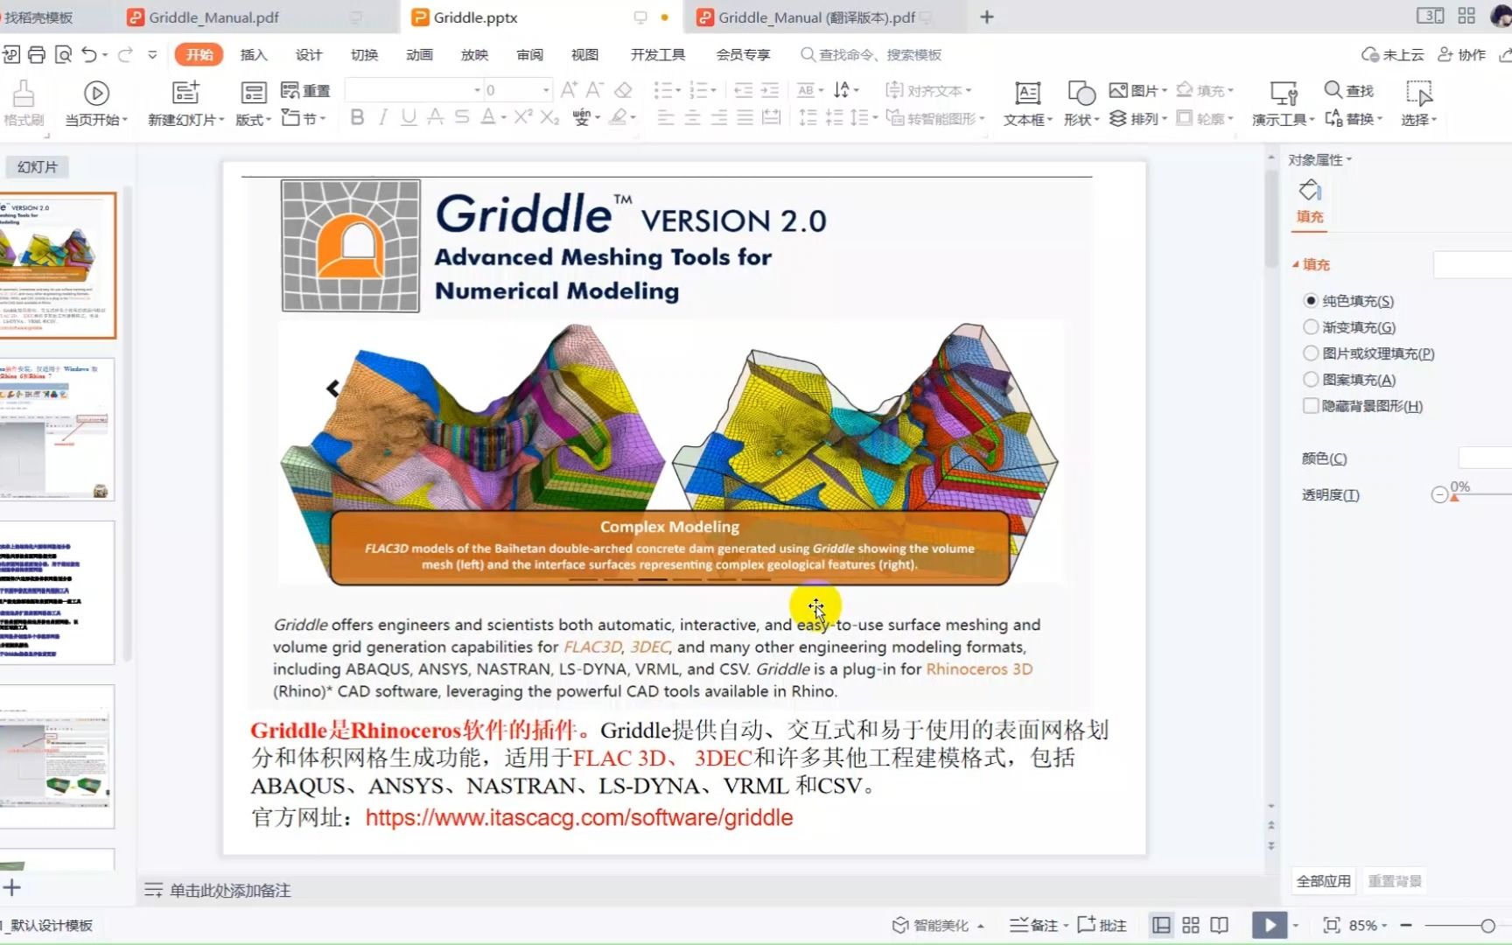This screenshot has width=1512, height=945.
Task: Apply subscript X₂ formatting
Action: (549, 117)
